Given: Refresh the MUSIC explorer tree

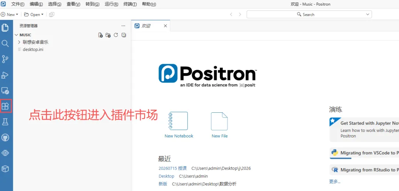Looking at the screenshot, I should 116,35.
